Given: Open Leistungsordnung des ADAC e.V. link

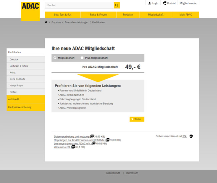Looking at the screenshot, I should (72, 144).
